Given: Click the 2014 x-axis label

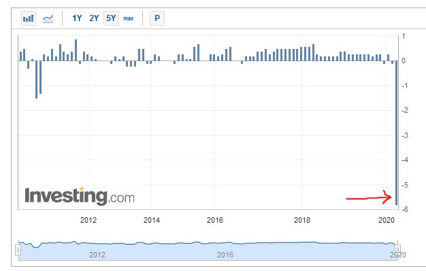Looking at the screenshot, I should [151, 220].
